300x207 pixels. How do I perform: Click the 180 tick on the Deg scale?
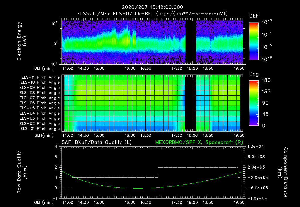[x=266, y=80]
